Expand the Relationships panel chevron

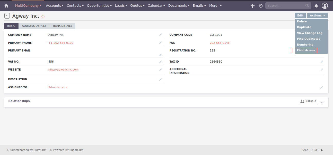click(x=322, y=102)
